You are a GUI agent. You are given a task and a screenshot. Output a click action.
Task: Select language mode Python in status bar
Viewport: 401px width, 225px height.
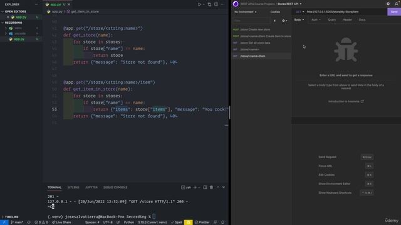point(129,222)
